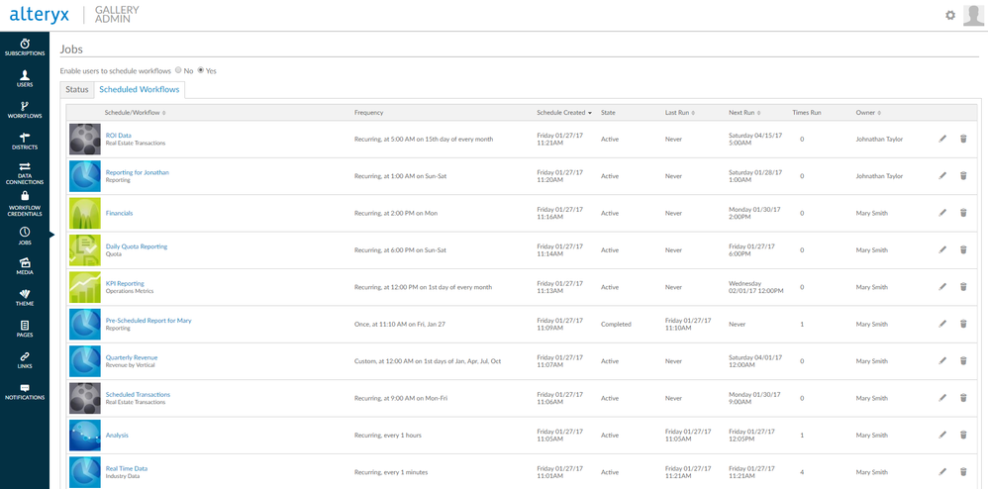
Task: Open the user profile avatar
Action: tap(973, 15)
